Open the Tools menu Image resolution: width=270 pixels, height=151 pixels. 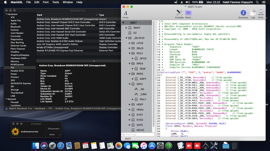click(x=56, y=2)
